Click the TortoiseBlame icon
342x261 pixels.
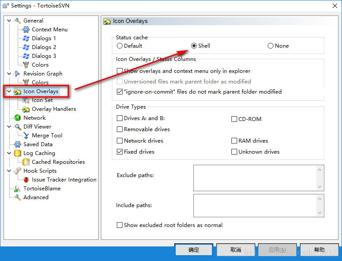click(17, 189)
